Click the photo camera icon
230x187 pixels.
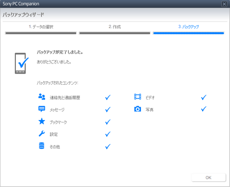click(138, 109)
